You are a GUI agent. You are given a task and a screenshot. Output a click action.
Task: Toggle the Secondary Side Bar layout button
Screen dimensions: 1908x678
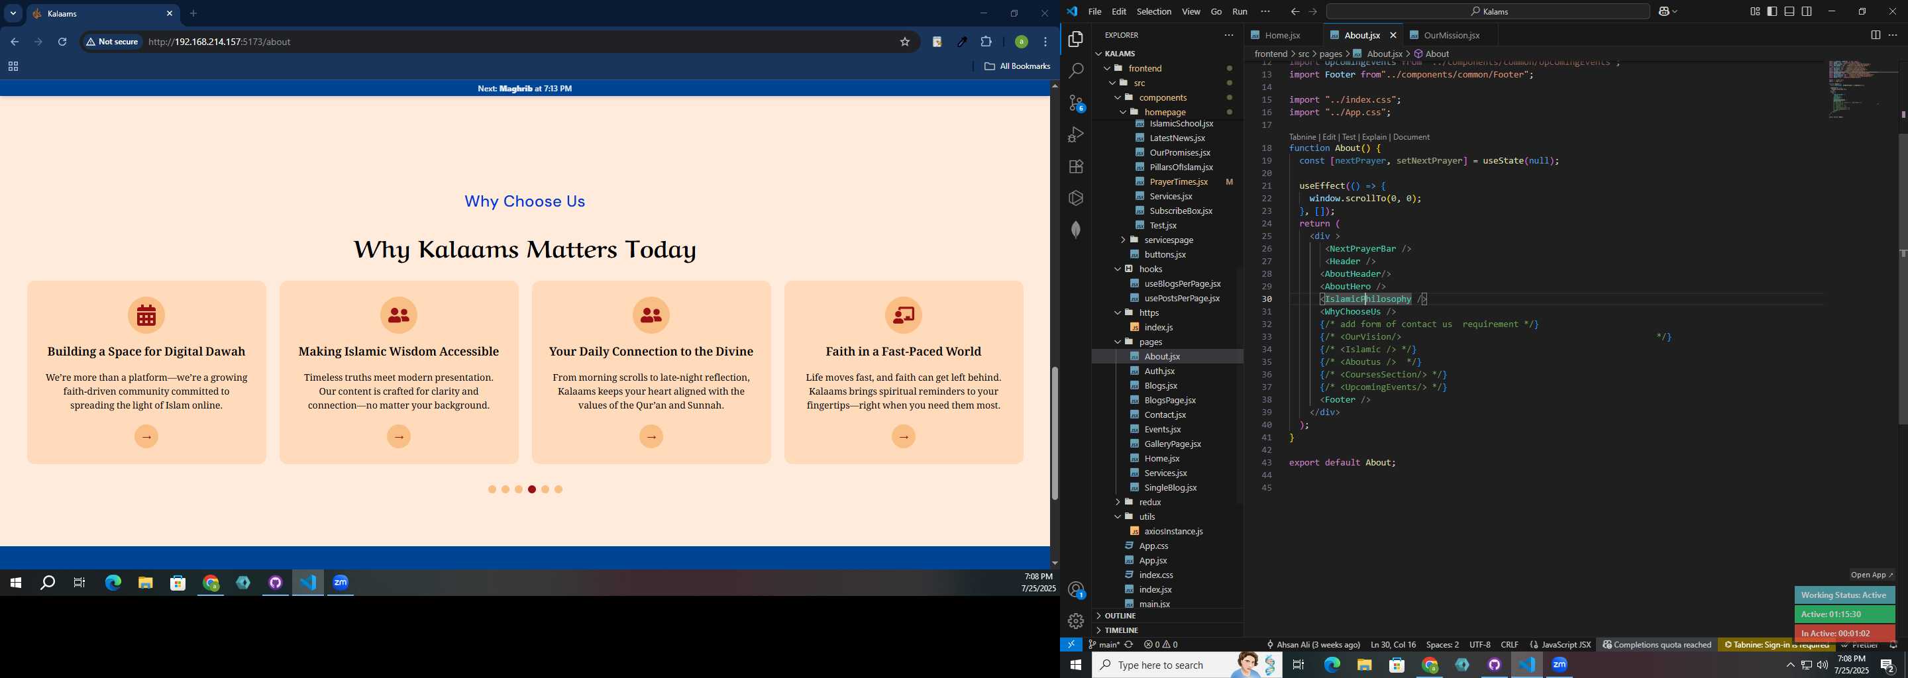point(1807,11)
